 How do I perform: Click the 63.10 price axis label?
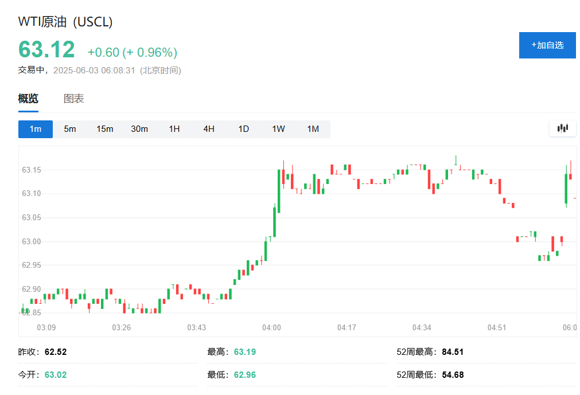point(32,194)
